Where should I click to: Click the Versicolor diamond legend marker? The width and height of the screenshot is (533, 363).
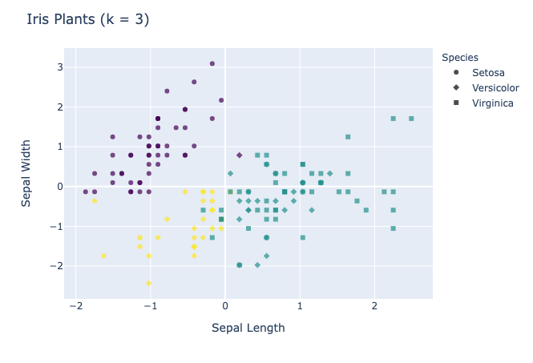(456, 87)
